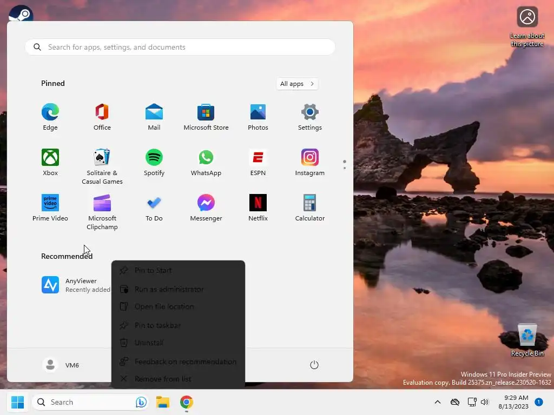This screenshot has height=415, width=554.
Task: Click the taskbar Search box
Action: tap(90, 402)
